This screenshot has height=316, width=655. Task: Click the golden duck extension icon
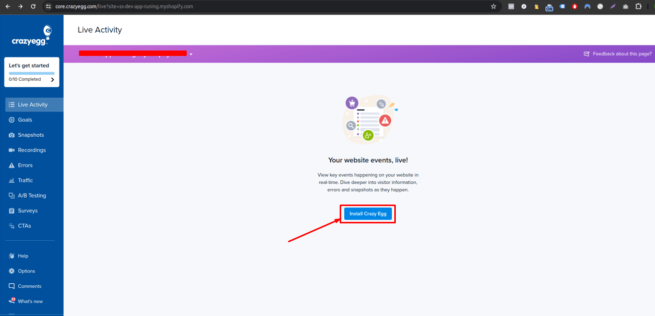tap(536, 7)
